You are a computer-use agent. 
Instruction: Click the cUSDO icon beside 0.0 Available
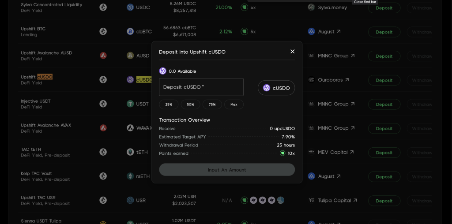click(162, 71)
